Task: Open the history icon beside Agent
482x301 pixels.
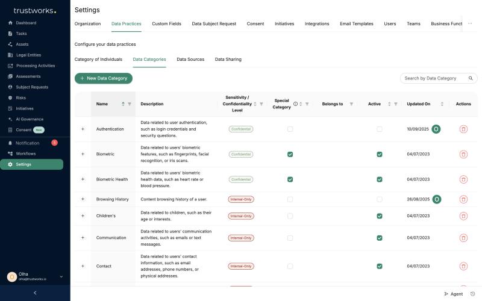Action: point(472,294)
